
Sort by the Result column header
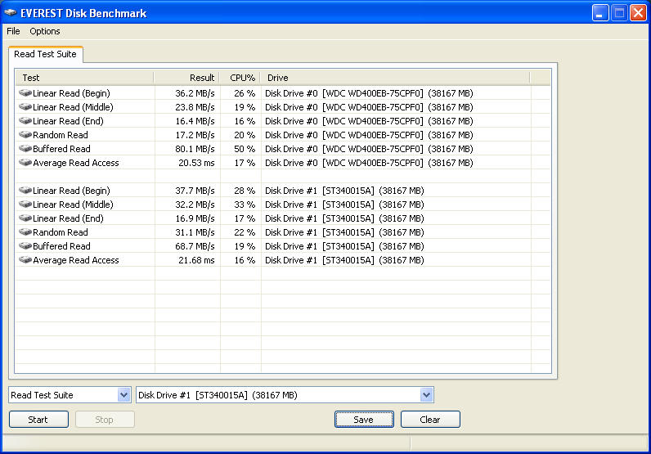coord(186,78)
